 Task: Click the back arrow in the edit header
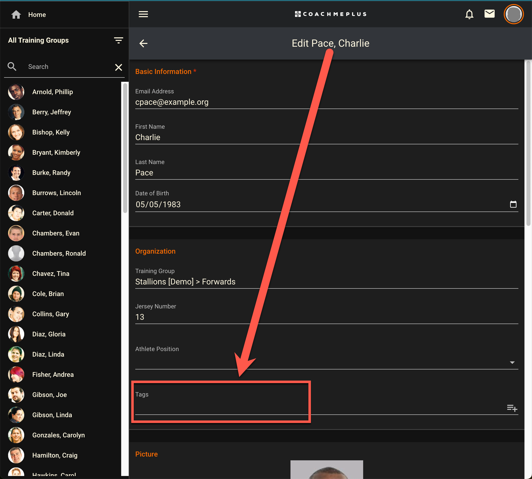(x=143, y=43)
